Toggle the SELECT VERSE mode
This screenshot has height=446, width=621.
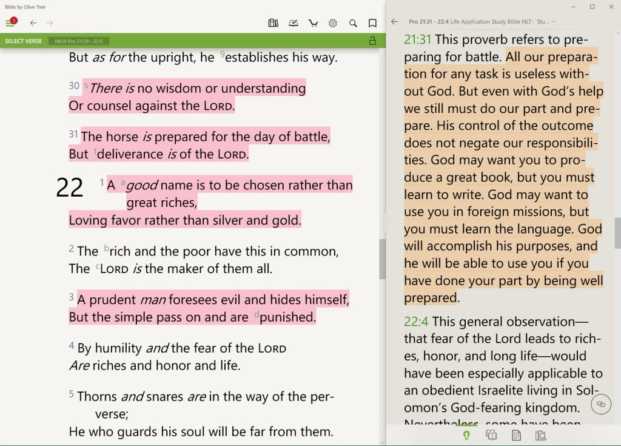tap(22, 41)
